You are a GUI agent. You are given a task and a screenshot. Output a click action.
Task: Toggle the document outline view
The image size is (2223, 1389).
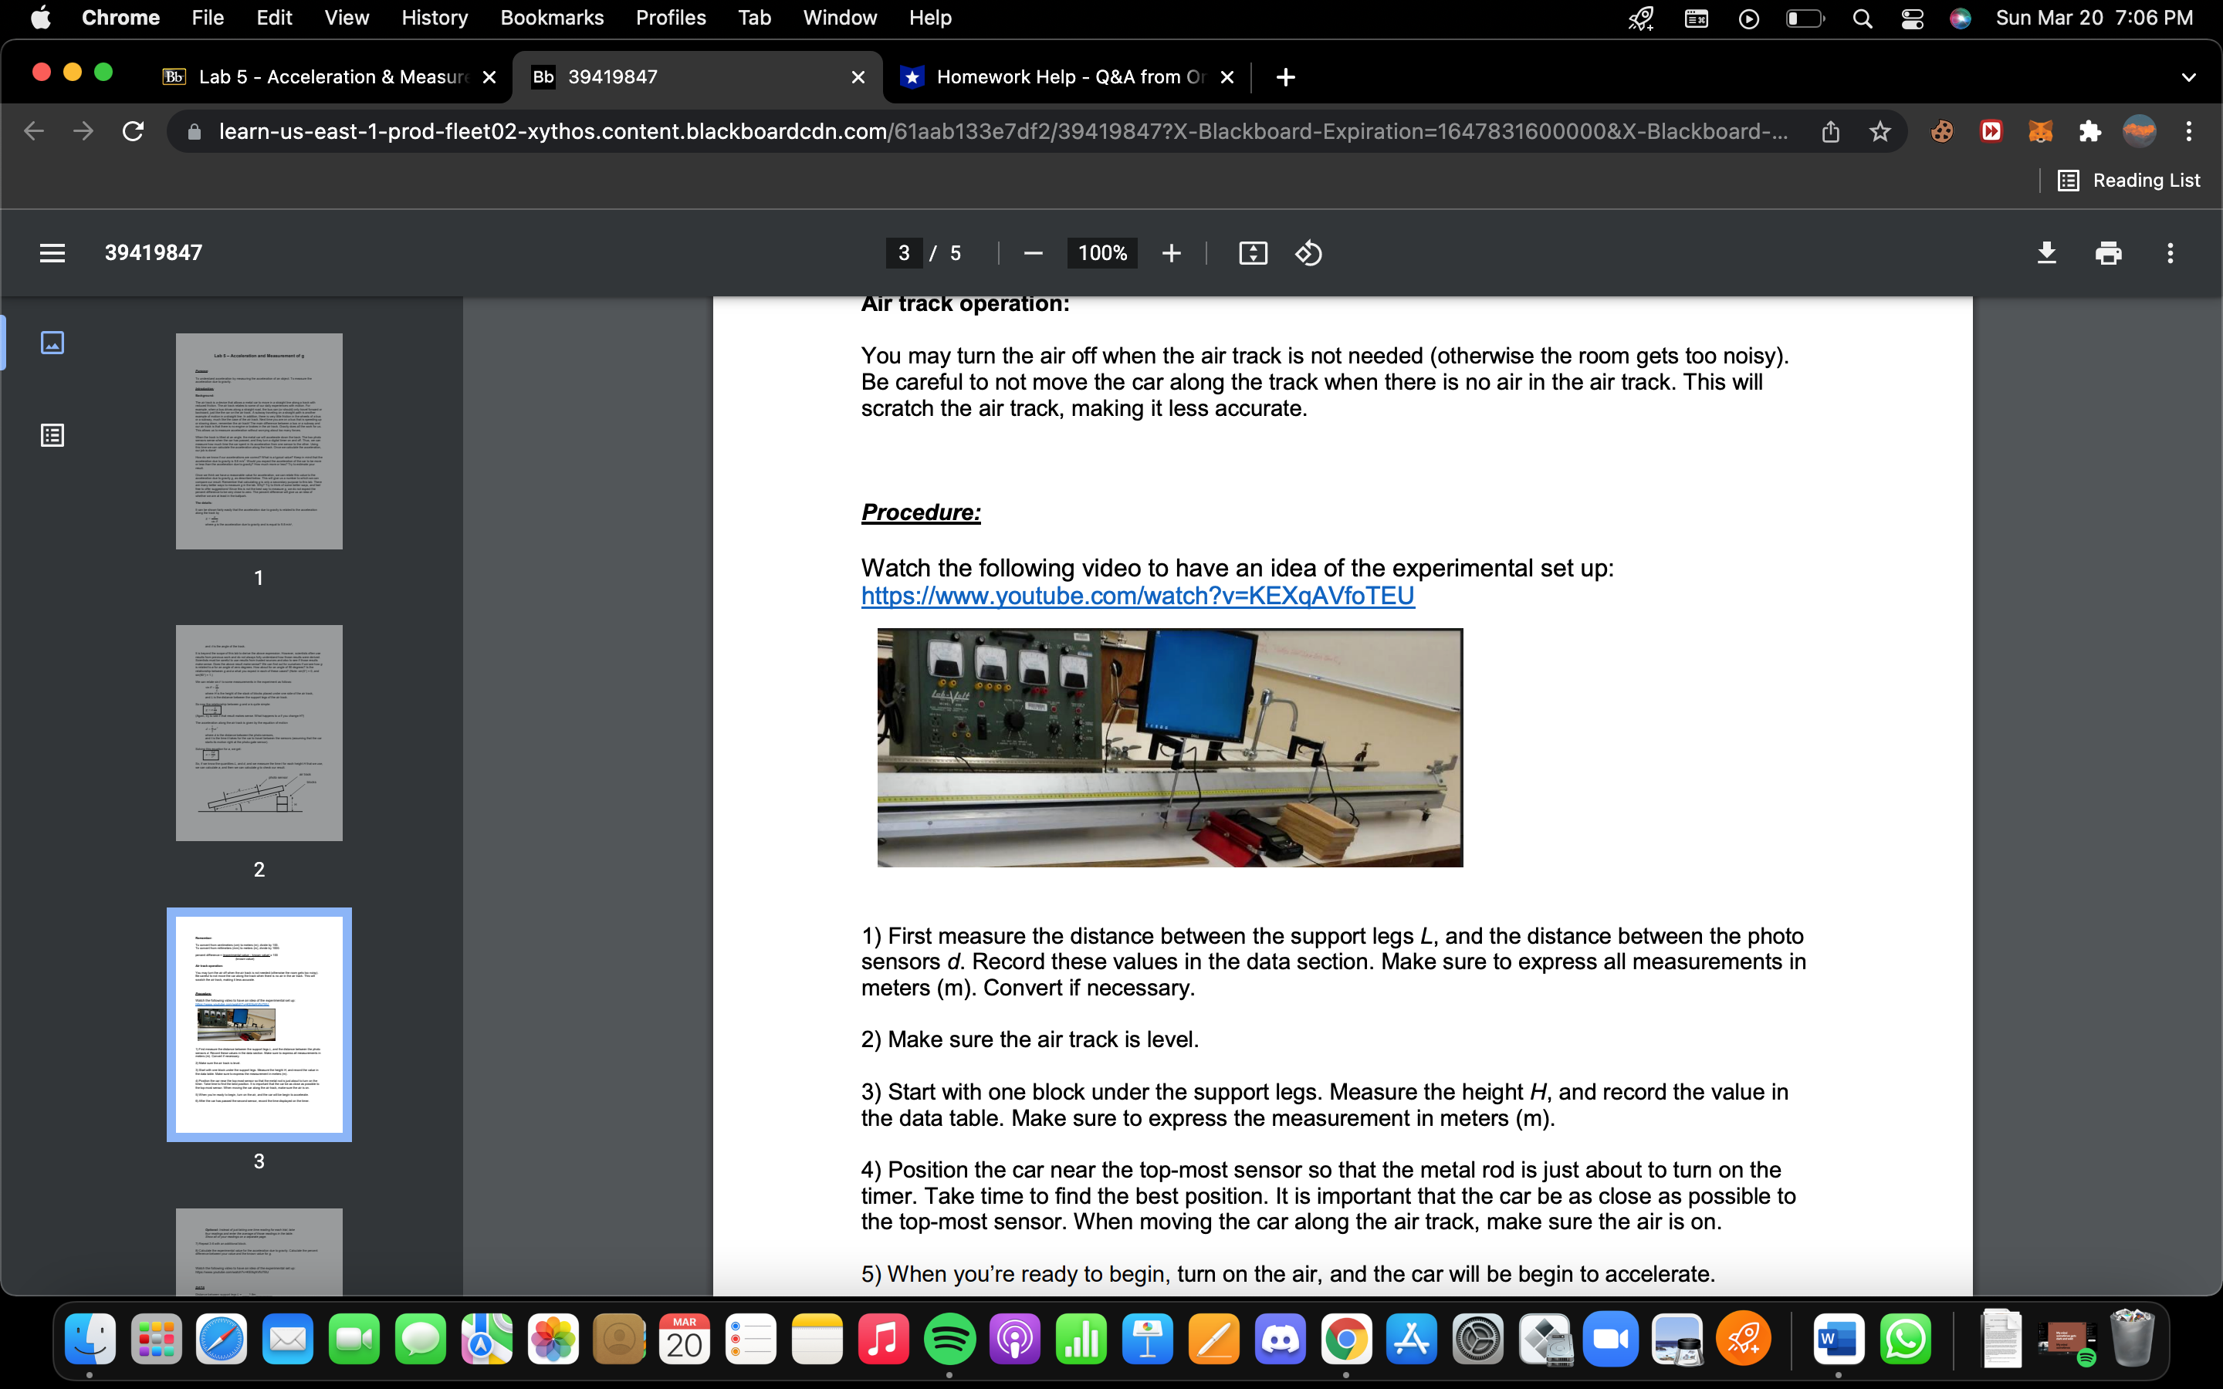tap(52, 435)
